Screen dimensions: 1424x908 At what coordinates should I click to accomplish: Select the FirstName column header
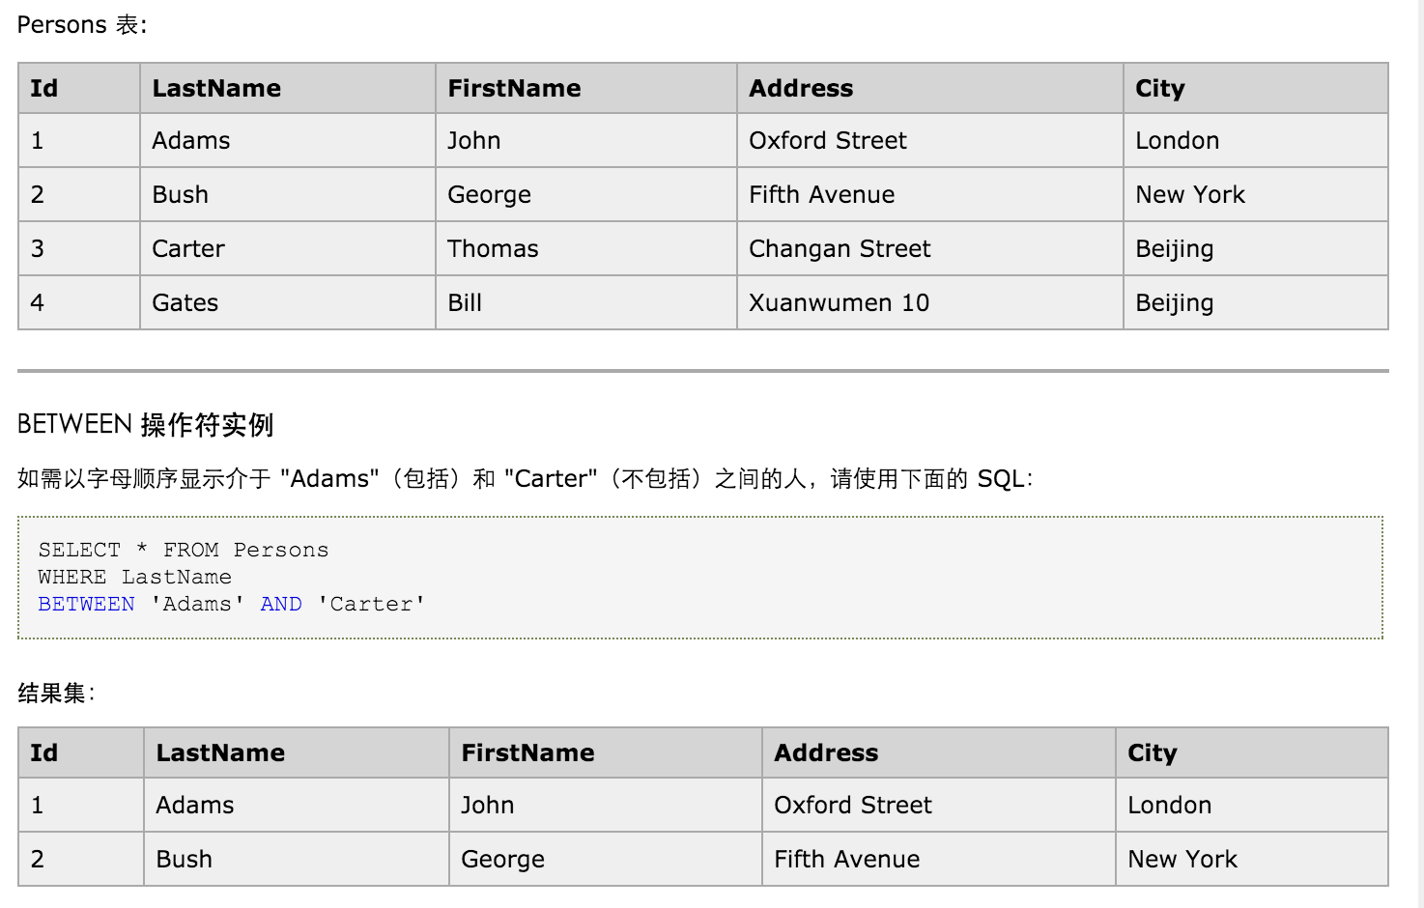click(x=514, y=88)
